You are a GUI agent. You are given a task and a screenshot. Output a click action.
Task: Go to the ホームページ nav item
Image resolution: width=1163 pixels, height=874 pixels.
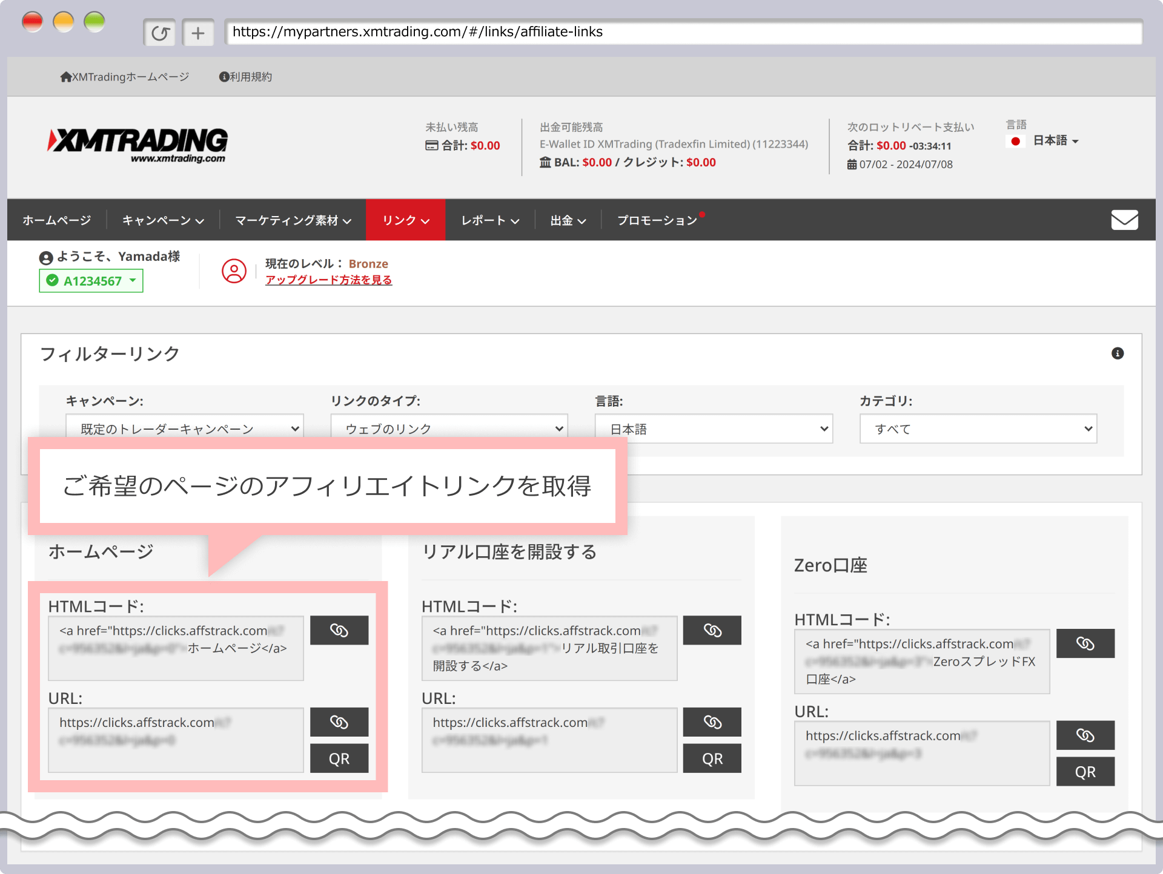[57, 220]
